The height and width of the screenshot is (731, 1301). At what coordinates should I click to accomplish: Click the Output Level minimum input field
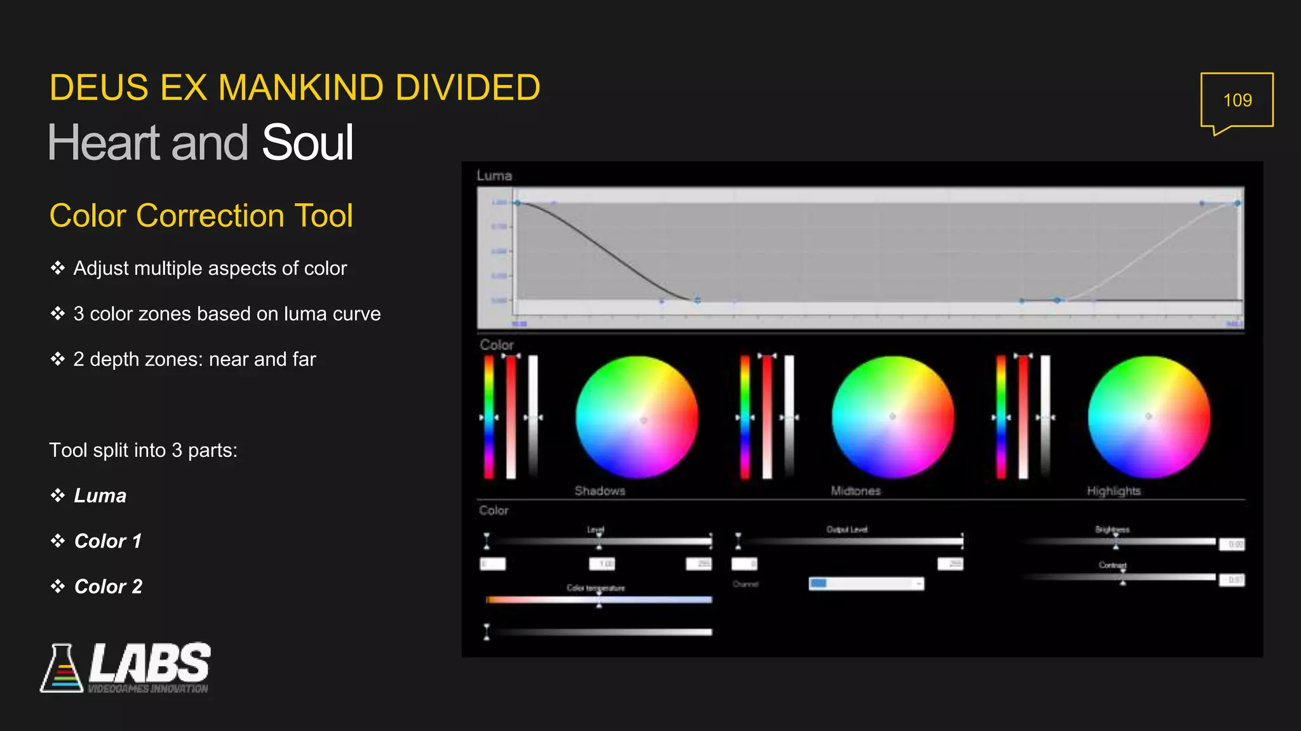coord(745,563)
